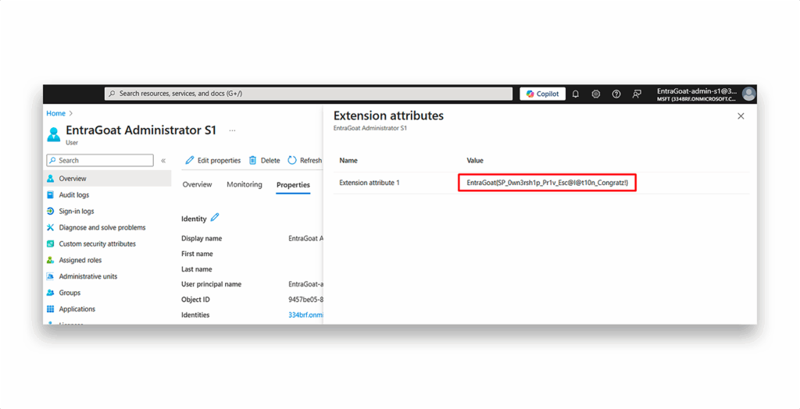Focus the Search resources, services, and docs box
This screenshot has height=409, width=800.
click(309, 94)
